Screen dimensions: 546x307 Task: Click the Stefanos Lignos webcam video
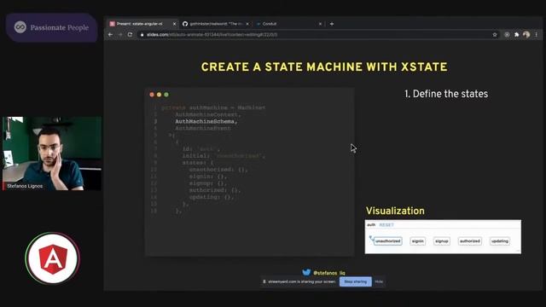pos(52,153)
